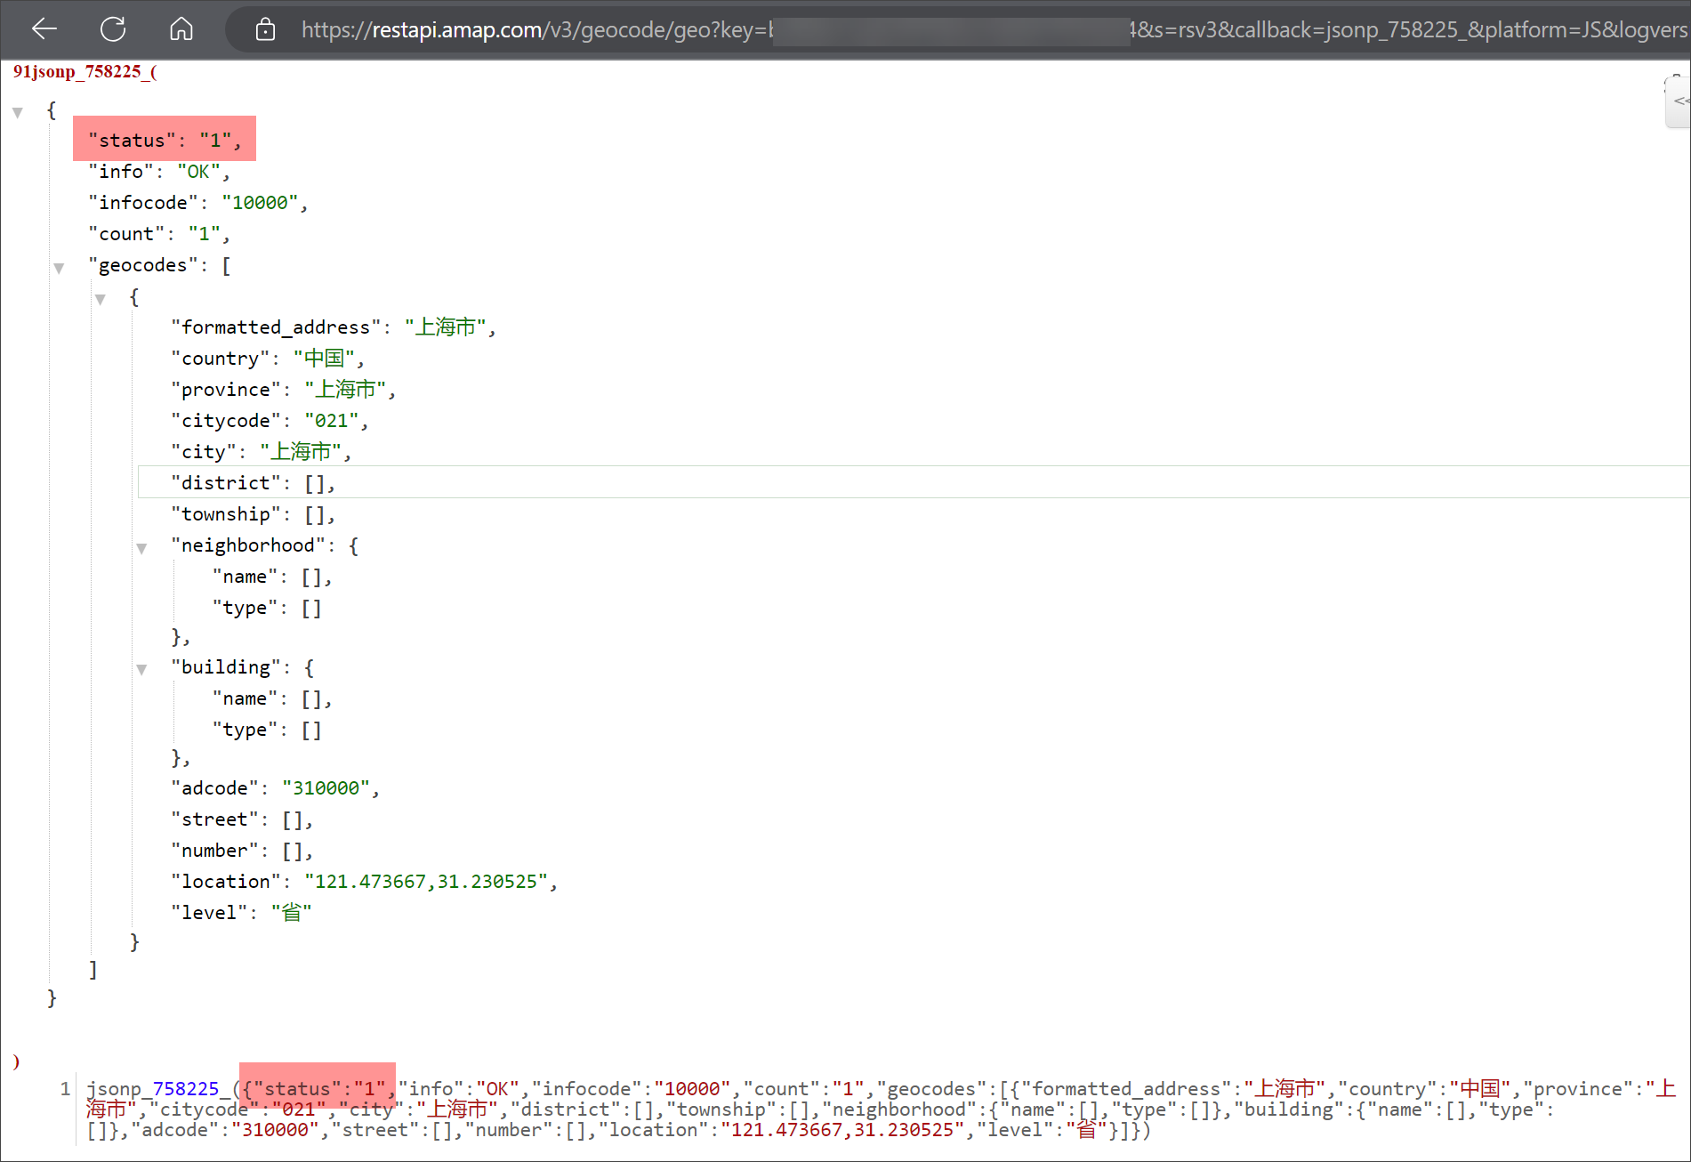The image size is (1691, 1162).
Task: Select the "formatted_address": "上海市" line
Action: (x=334, y=327)
